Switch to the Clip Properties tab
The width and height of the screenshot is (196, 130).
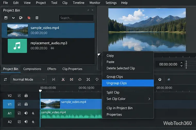tap(72, 69)
